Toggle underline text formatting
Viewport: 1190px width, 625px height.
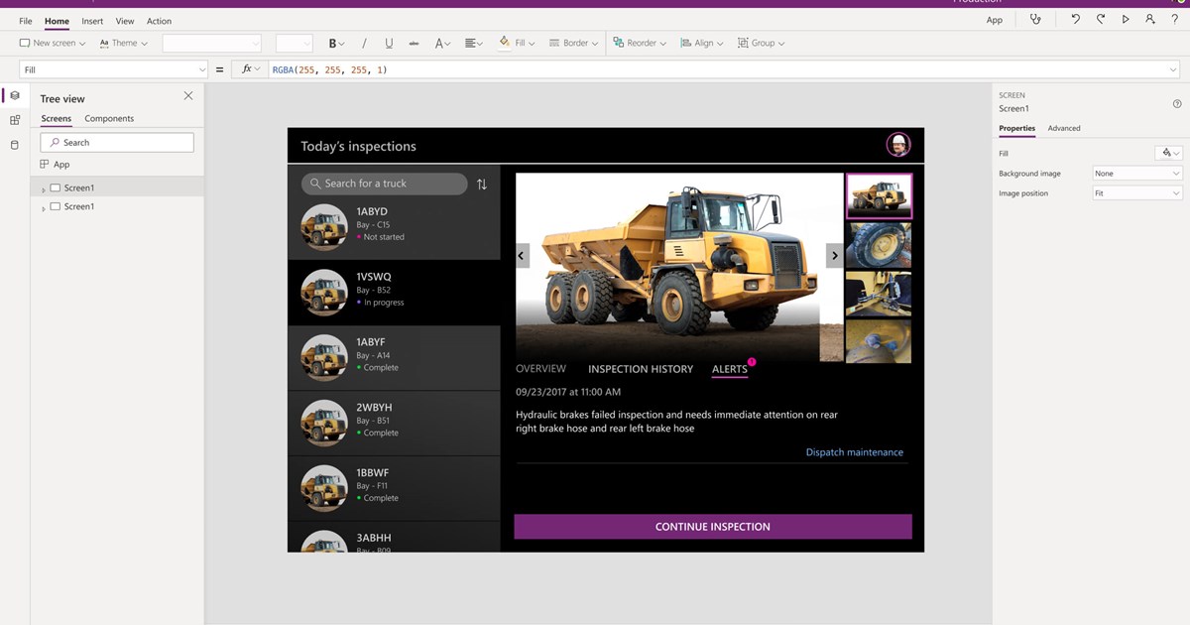(389, 44)
